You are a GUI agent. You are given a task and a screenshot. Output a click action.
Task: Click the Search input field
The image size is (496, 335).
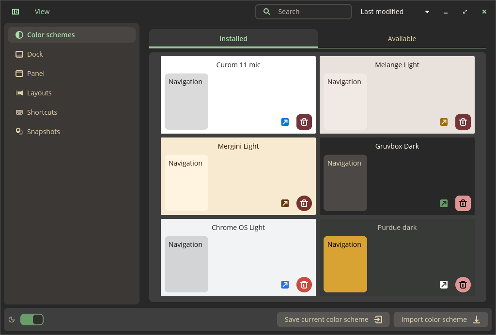310,12
